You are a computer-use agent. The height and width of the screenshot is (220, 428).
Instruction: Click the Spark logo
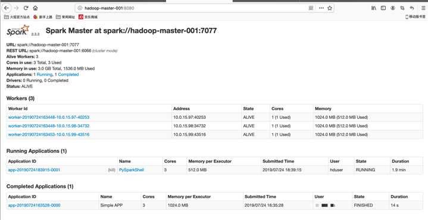point(18,30)
